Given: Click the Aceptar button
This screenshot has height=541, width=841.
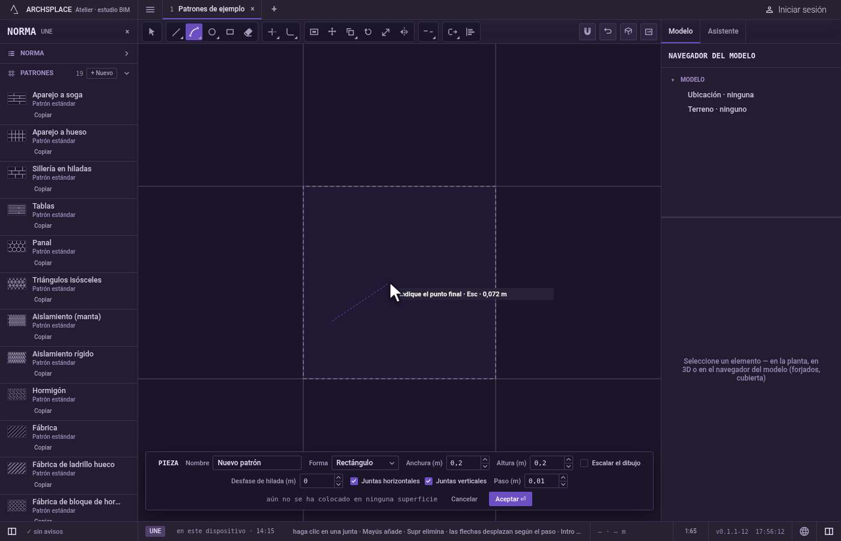Looking at the screenshot, I should point(511,499).
